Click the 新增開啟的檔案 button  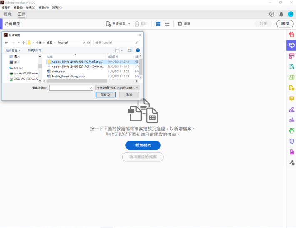143,157
